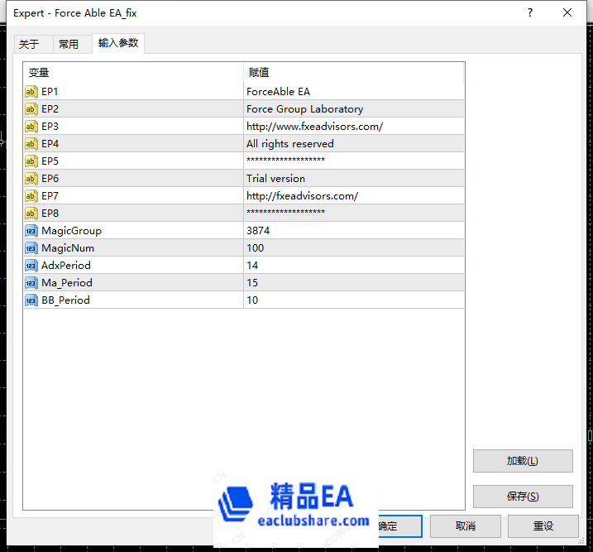
Task: Click the EP8 variable name
Action: 50,214
